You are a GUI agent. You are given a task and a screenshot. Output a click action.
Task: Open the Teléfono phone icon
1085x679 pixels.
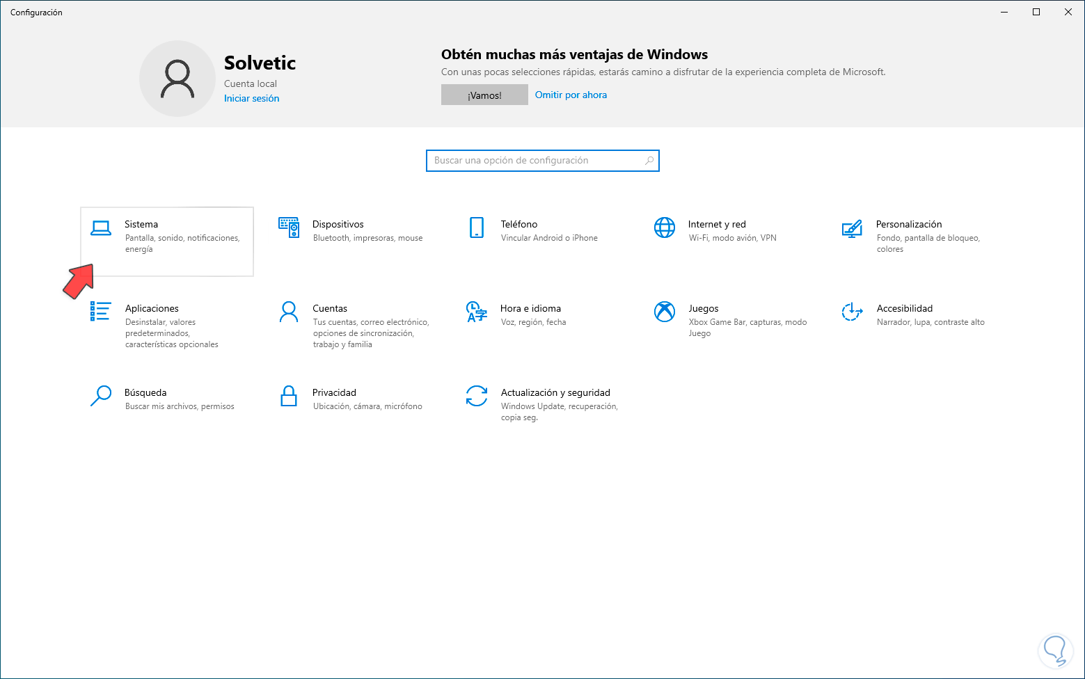(x=477, y=227)
